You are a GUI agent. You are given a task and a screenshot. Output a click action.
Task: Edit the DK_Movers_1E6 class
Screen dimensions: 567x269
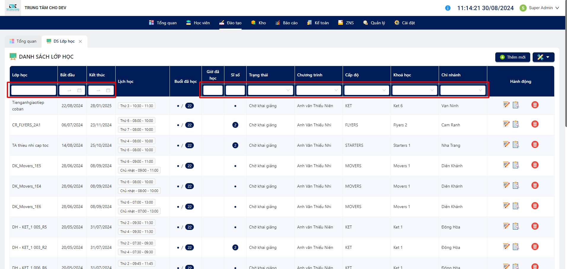[x=507, y=206]
